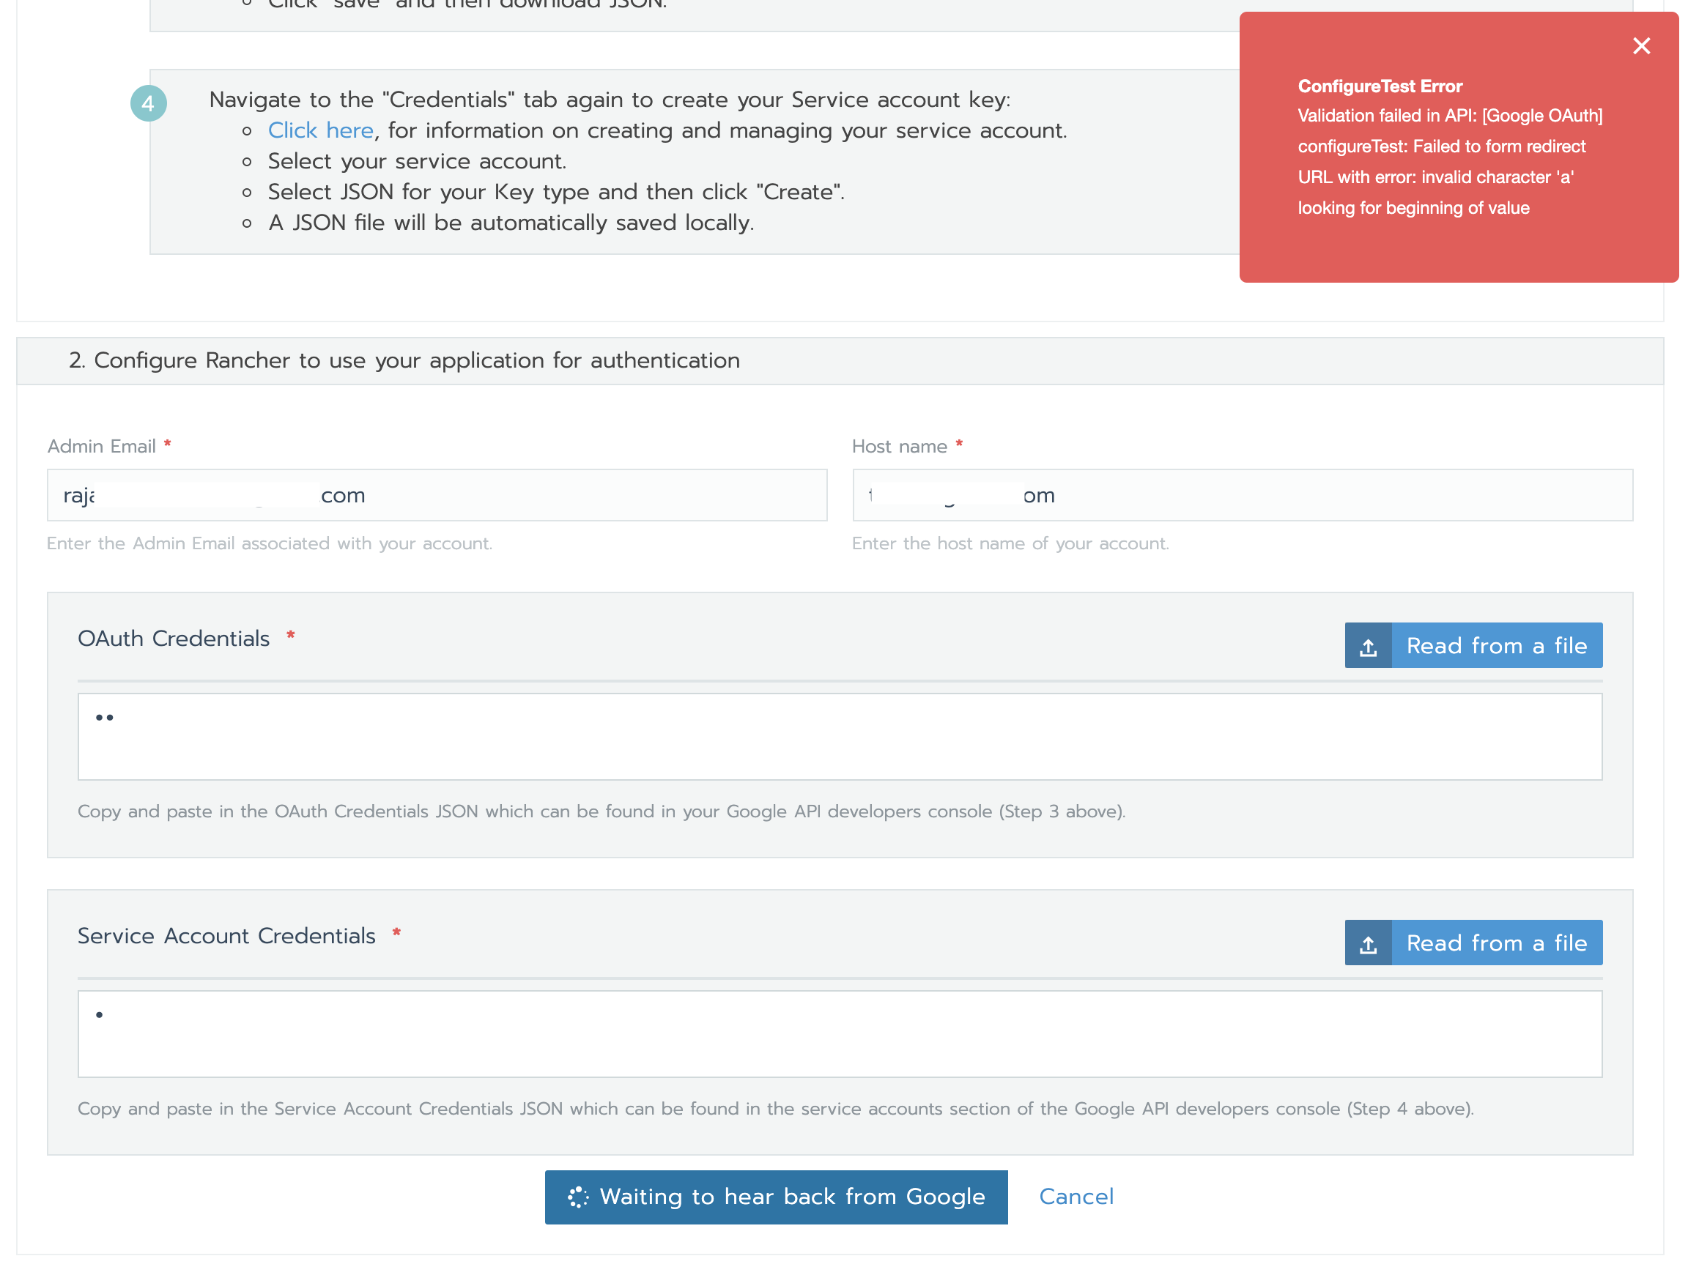Click into the OAuth Credentials text area

[840, 737]
